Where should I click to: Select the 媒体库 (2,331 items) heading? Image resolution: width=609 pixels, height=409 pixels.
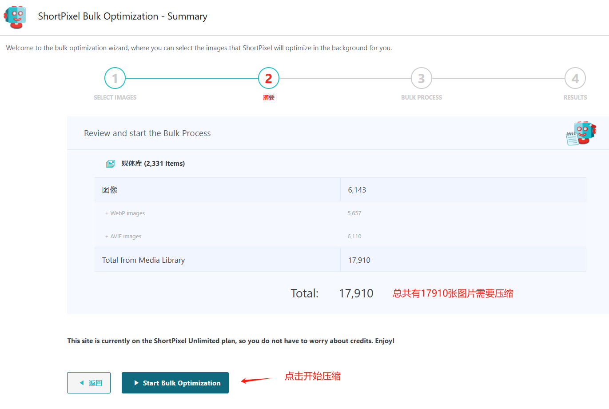coord(153,164)
